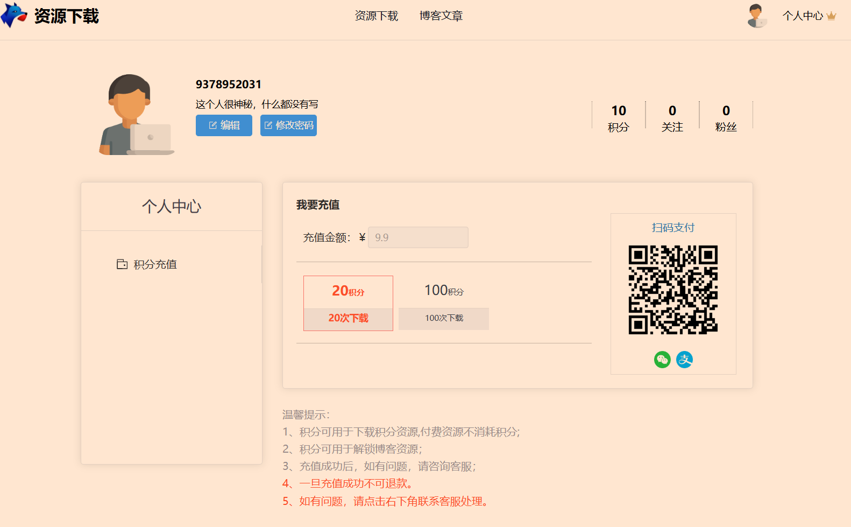Image resolution: width=851 pixels, height=527 pixels.
Task: Click the 温馨提示 label
Action: click(306, 414)
